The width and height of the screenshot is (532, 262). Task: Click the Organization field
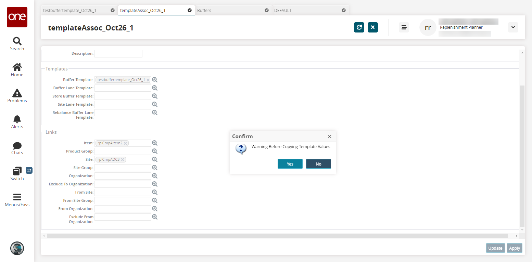point(123,176)
